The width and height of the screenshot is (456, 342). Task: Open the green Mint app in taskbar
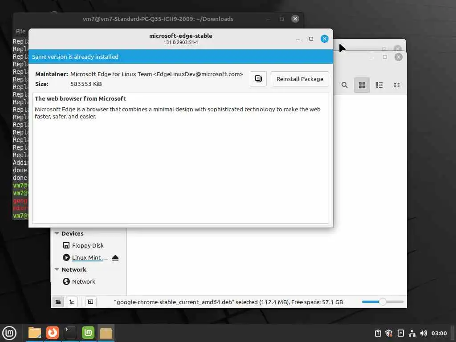coord(88,333)
